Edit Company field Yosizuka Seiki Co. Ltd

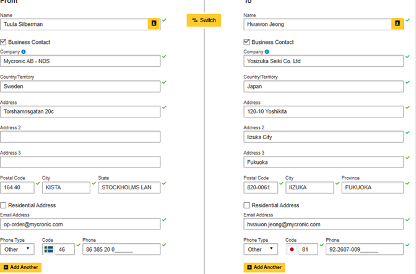(323, 61)
